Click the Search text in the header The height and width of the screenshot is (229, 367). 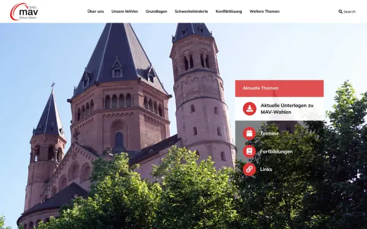[349, 12]
